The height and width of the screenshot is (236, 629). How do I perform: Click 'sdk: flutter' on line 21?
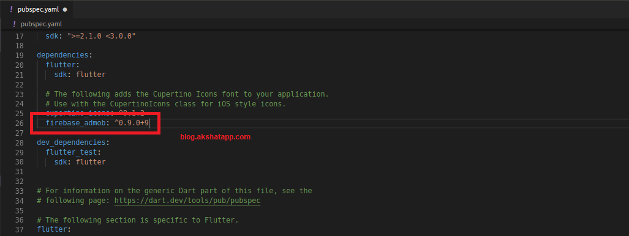80,75
